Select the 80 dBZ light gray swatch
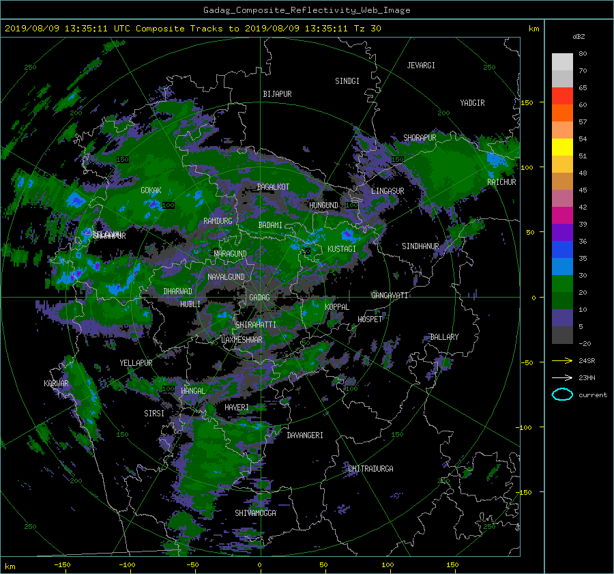Viewport: 614px width, 574px height. [562, 61]
